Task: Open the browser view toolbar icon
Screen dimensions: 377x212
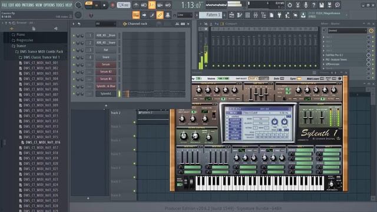Action: [263, 15]
